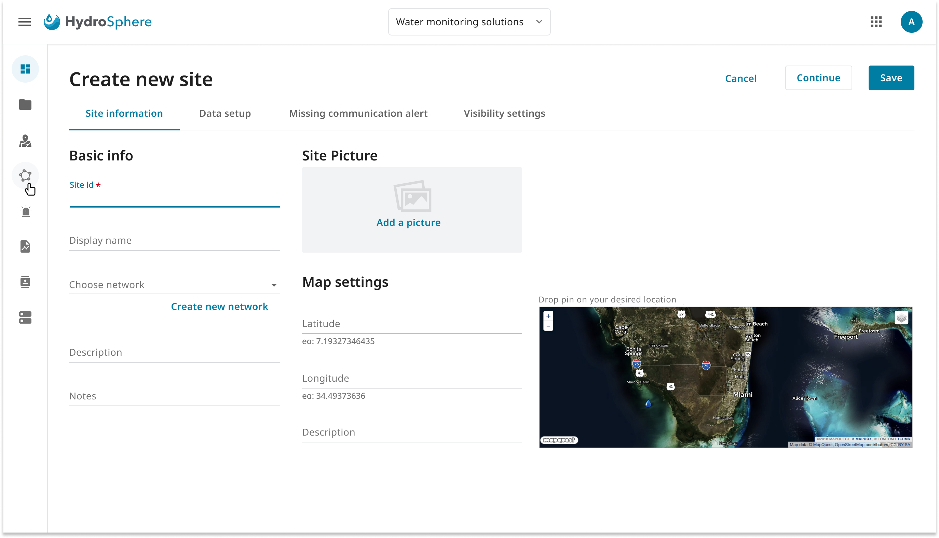Zoom in on the map
This screenshot has height=538, width=939.
point(548,316)
